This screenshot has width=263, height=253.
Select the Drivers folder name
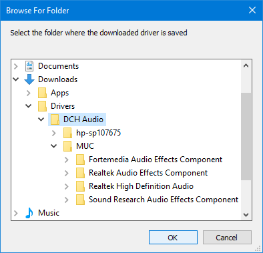(63, 106)
